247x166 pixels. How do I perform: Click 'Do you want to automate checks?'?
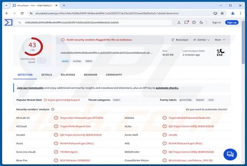pos(206,109)
